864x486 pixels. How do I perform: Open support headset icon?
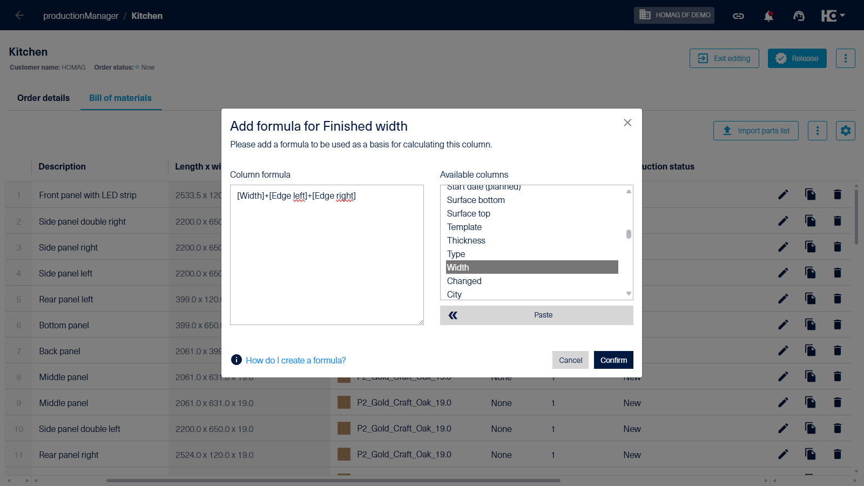coord(799,16)
